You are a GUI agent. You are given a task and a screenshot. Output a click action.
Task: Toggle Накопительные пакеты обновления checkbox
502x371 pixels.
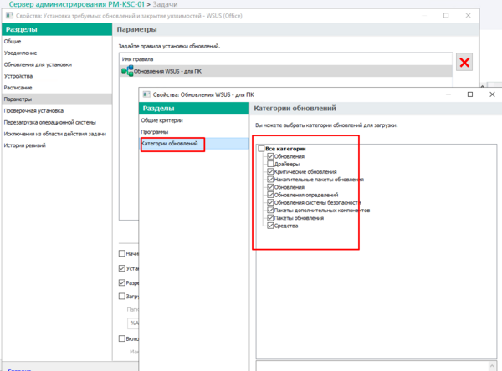point(270,179)
